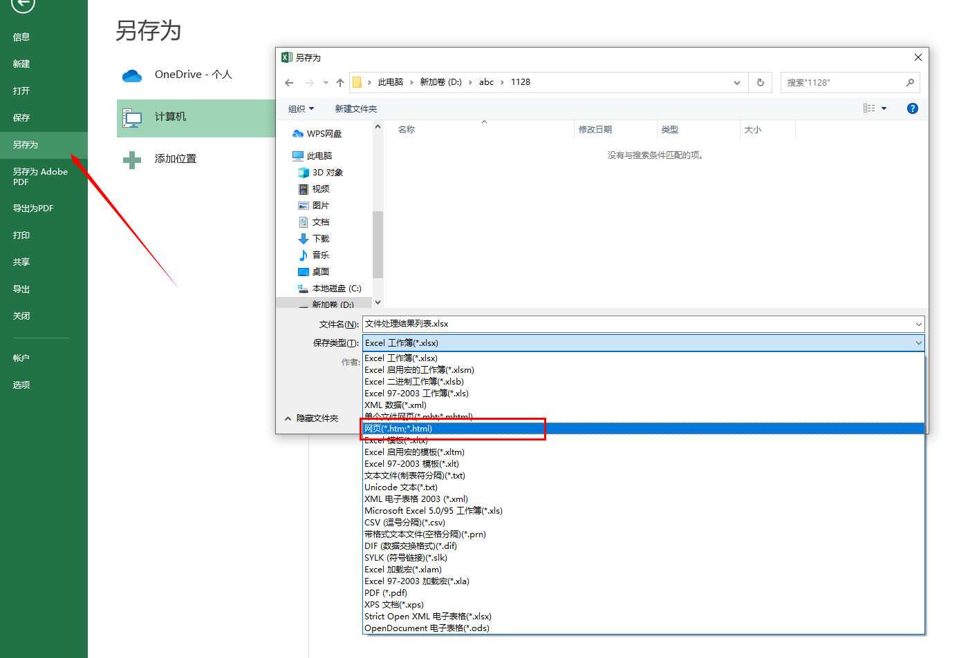
Task: Create a 新建文件夹
Action: pyautogui.click(x=355, y=108)
